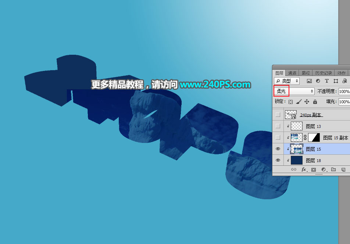
Task: Select the 图层 18 layer name
Action: tap(313, 161)
